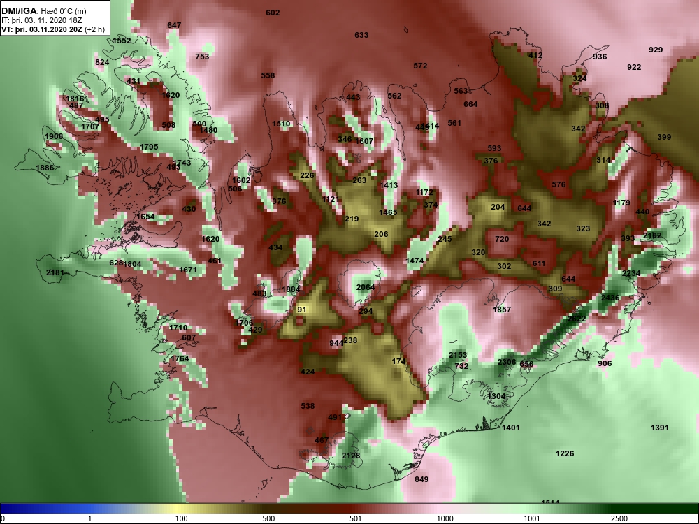Click the map value "91"
Screen dimensions: 699x524
(x=302, y=310)
